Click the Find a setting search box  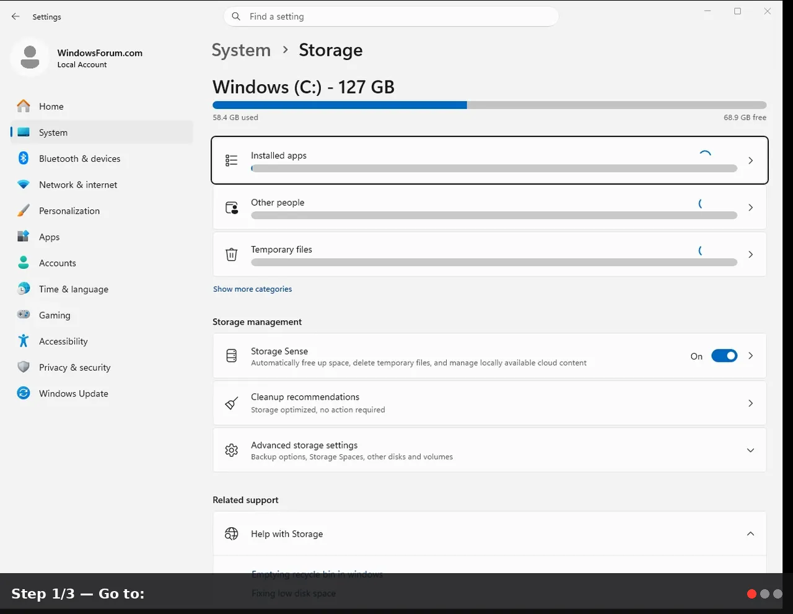pyautogui.click(x=391, y=17)
